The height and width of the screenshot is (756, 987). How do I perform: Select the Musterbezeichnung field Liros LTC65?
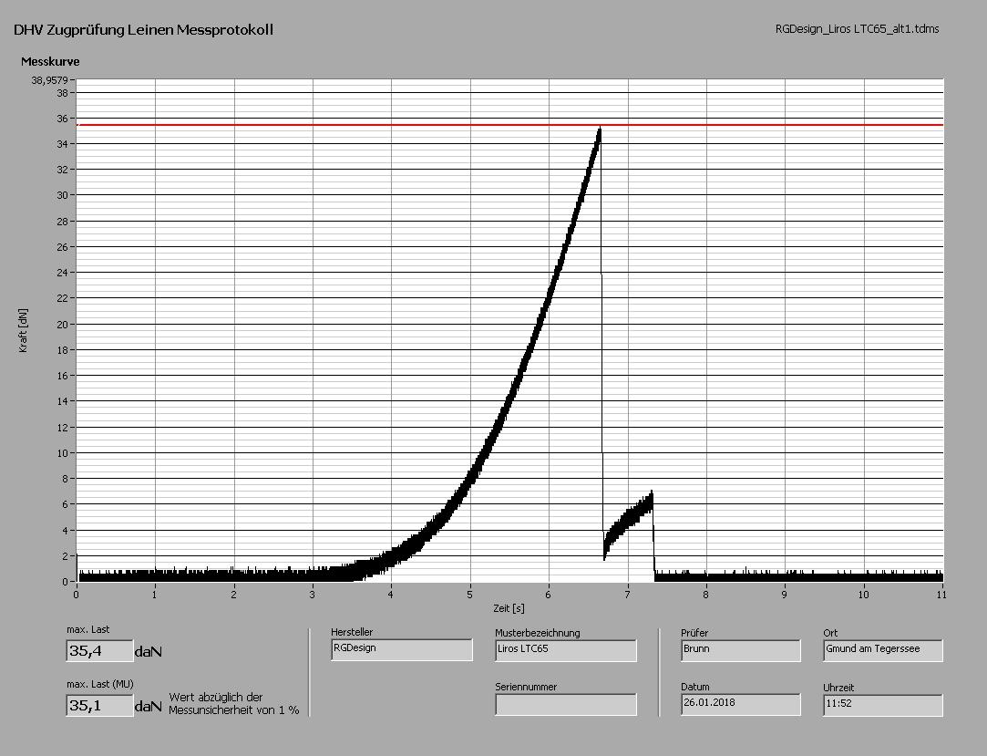[x=565, y=650]
